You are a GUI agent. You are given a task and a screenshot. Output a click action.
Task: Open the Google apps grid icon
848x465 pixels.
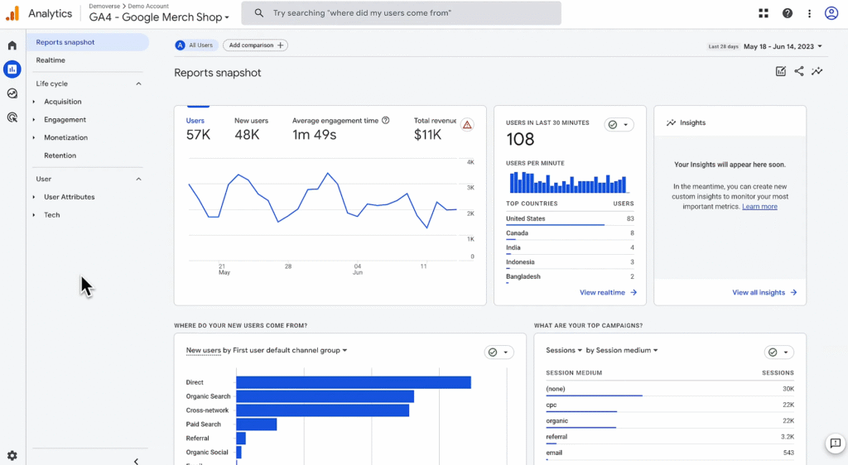click(763, 13)
